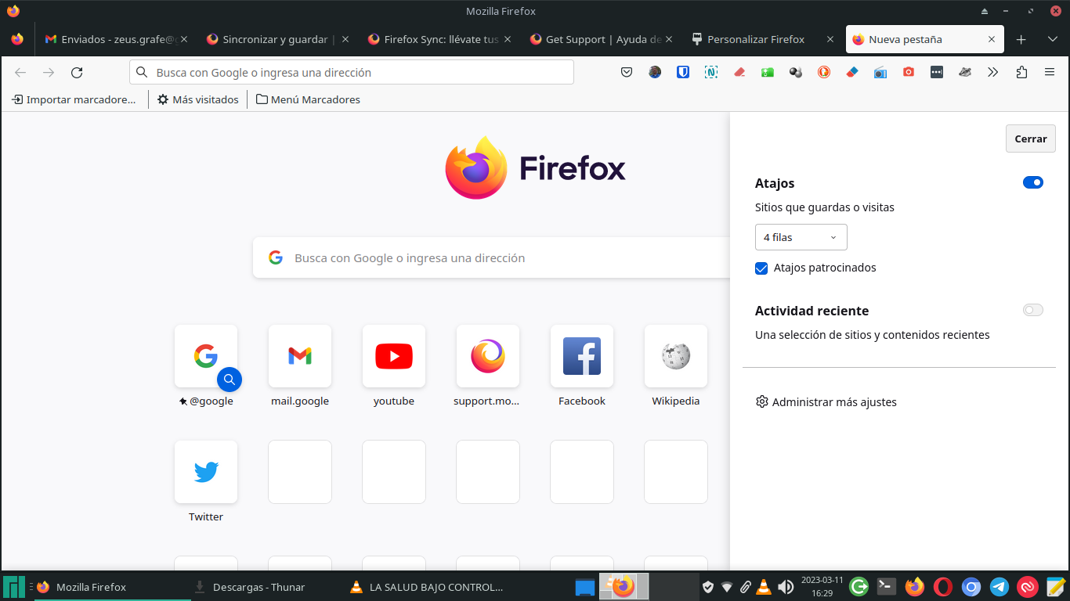
Task: Open the terminal from the taskbar
Action: tap(886, 586)
